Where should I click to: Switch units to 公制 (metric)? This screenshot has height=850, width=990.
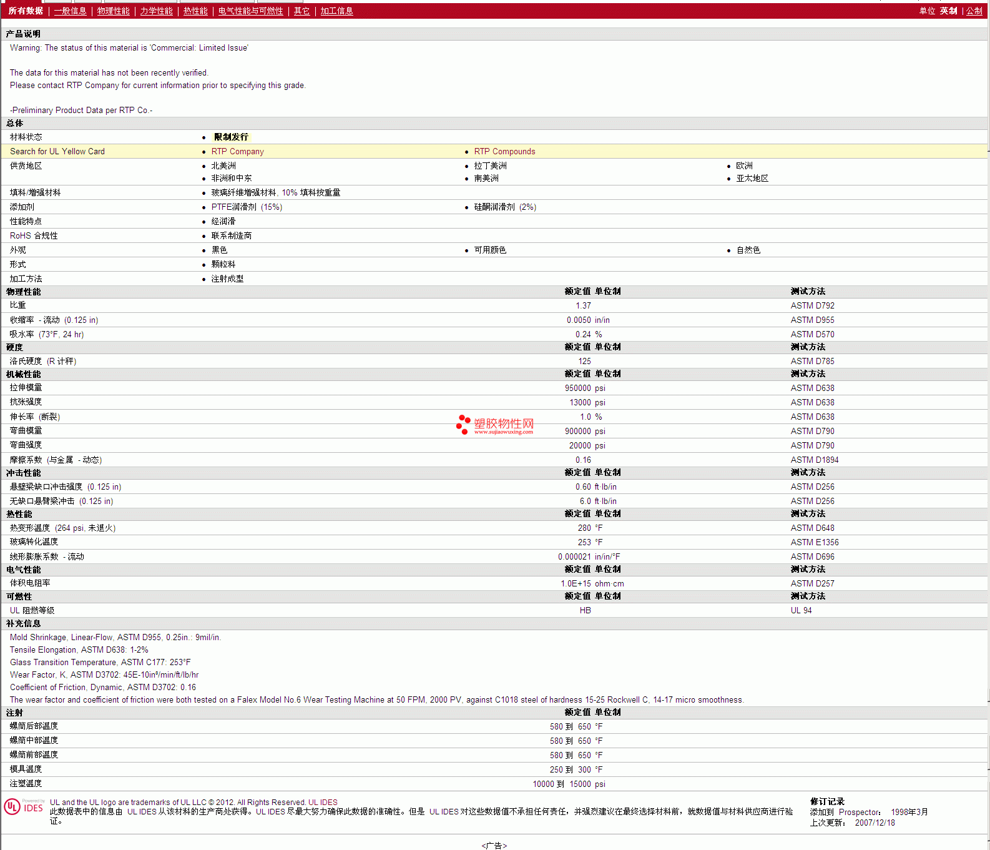(x=974, y=11)
